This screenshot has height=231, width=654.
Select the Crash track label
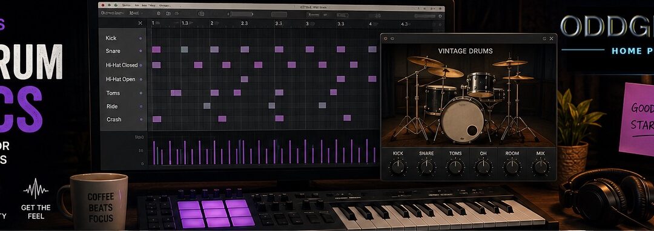click(114, 119)
